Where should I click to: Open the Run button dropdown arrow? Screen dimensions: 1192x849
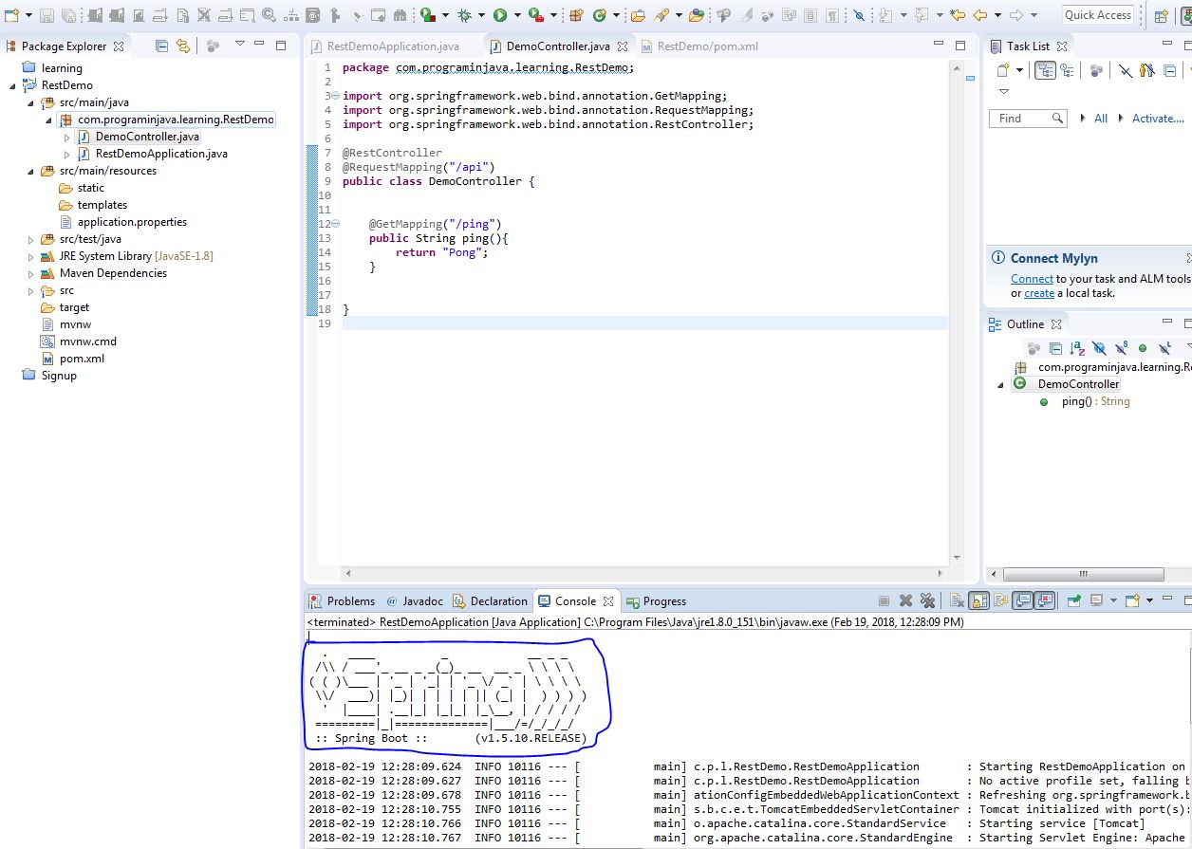pyautogui.click(x=516, y=15)
